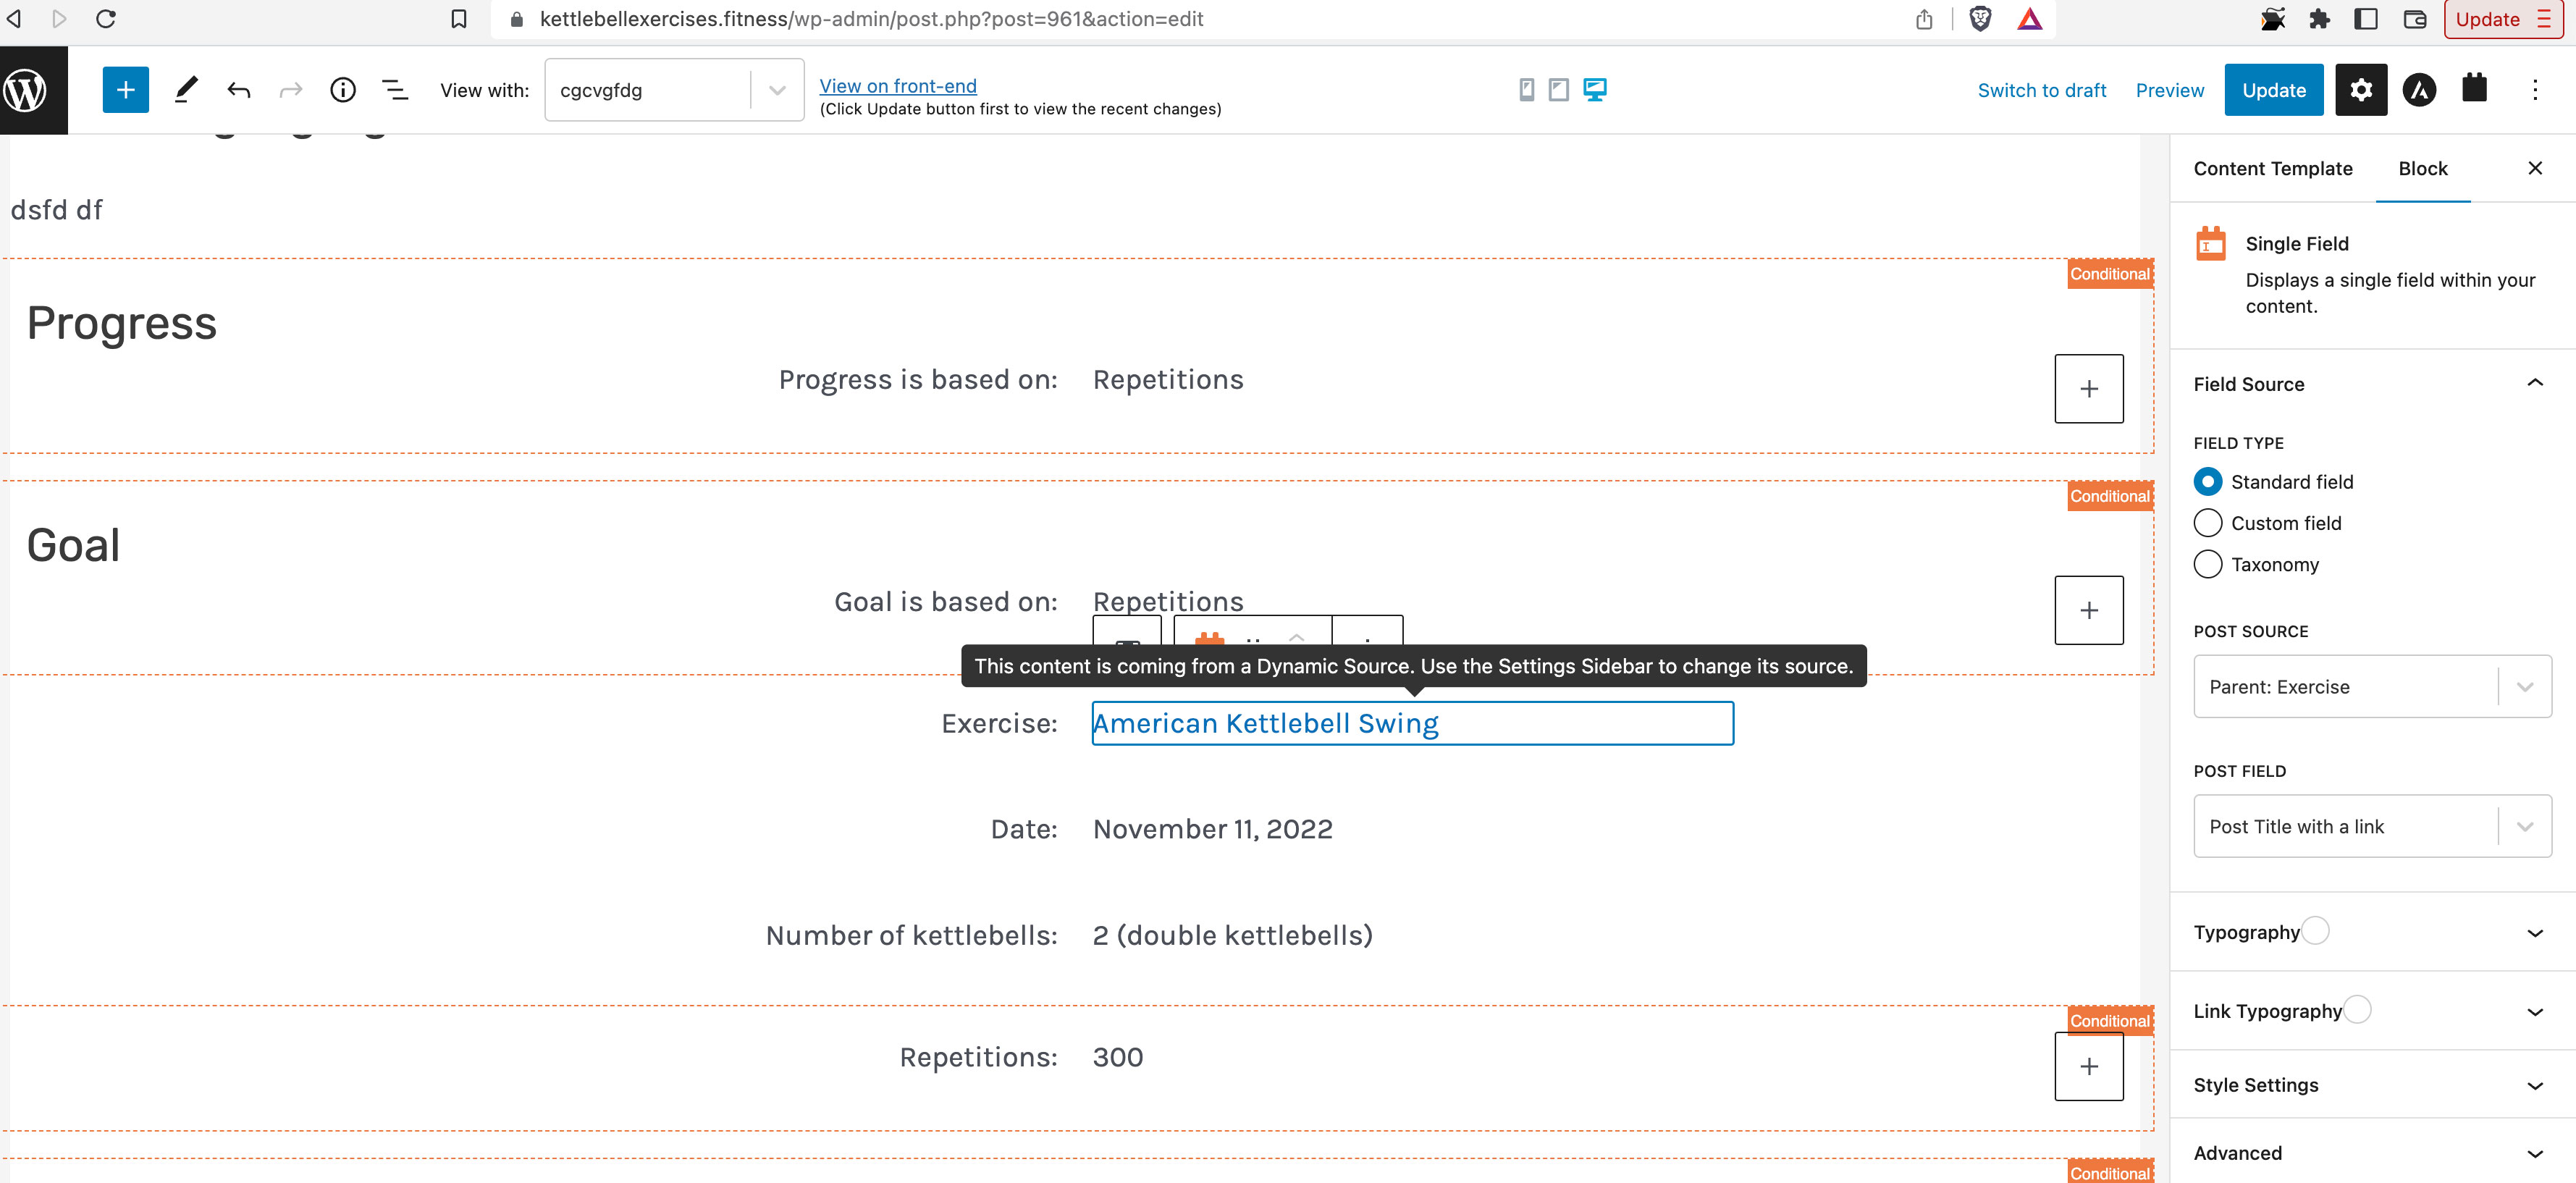Open the Post Field dropdown

pyautogui.click(x=2372, y=827)
